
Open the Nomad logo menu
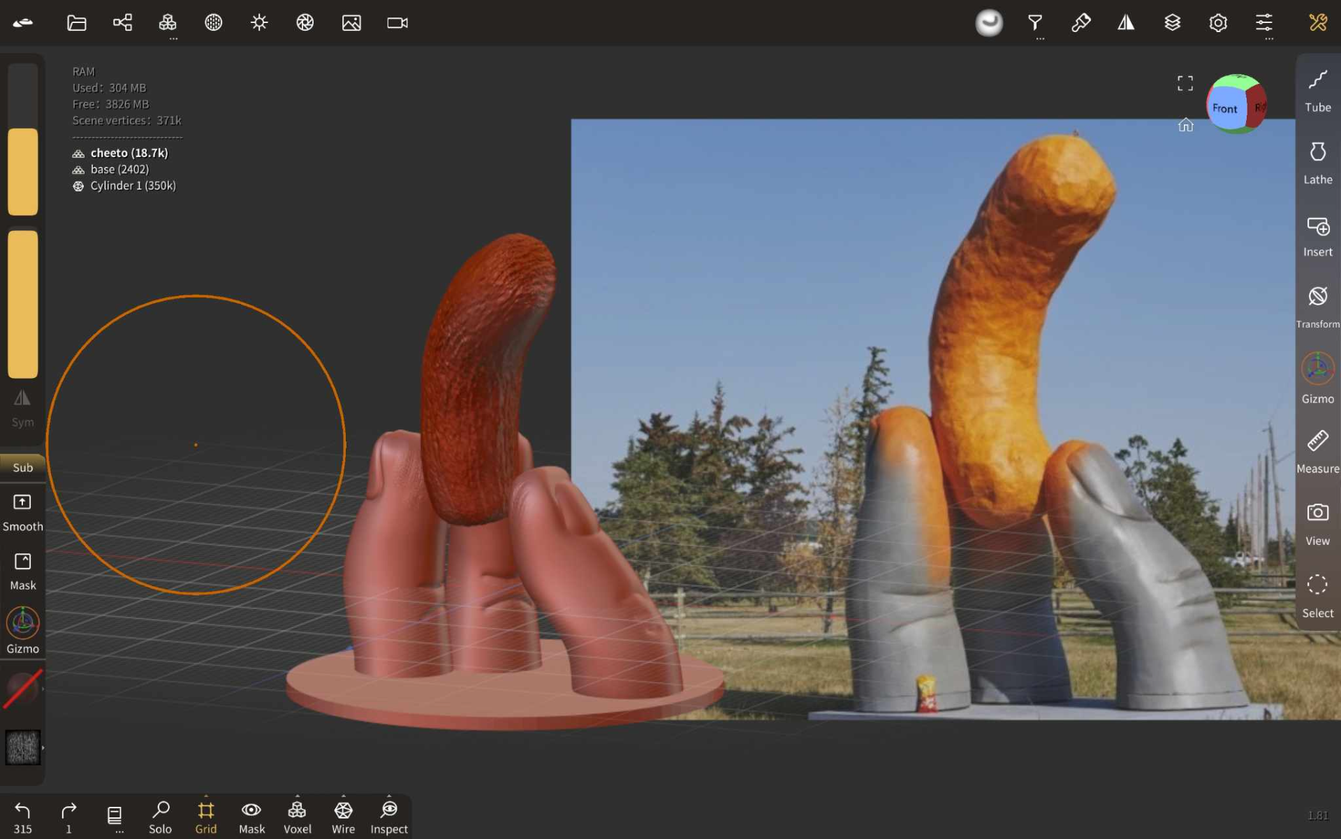click(x=23, y=23)
